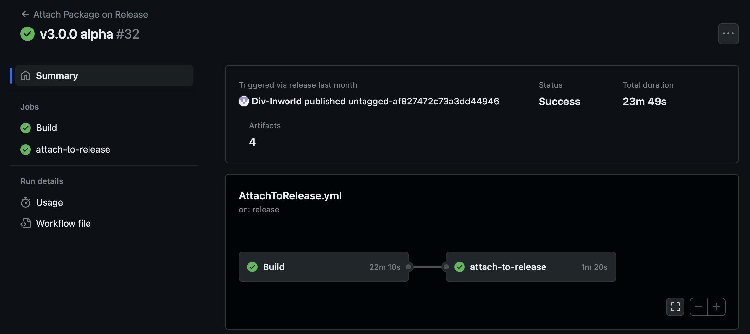750x334 pixels.
Task: Jump to the Artifacts count 4
Action: coord(252,142)
